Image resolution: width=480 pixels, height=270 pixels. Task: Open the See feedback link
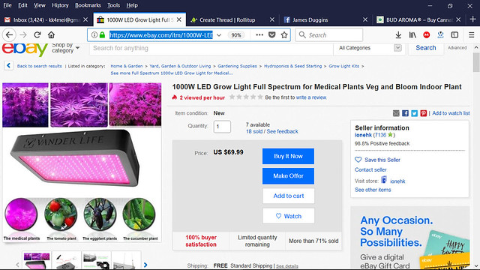click(282, 131)
